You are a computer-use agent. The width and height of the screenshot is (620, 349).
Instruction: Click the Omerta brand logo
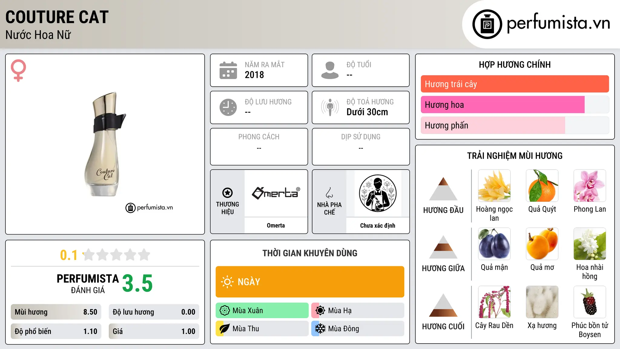[276, 193]
